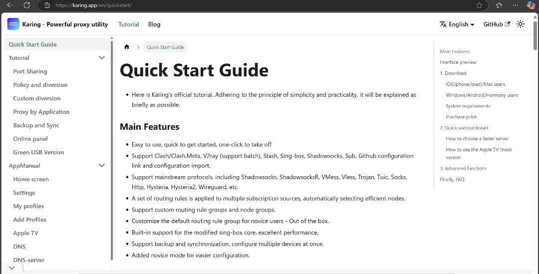The image size is (539, 274).
Task: Open the GitHub external link
Action: [x=497, y=24]
